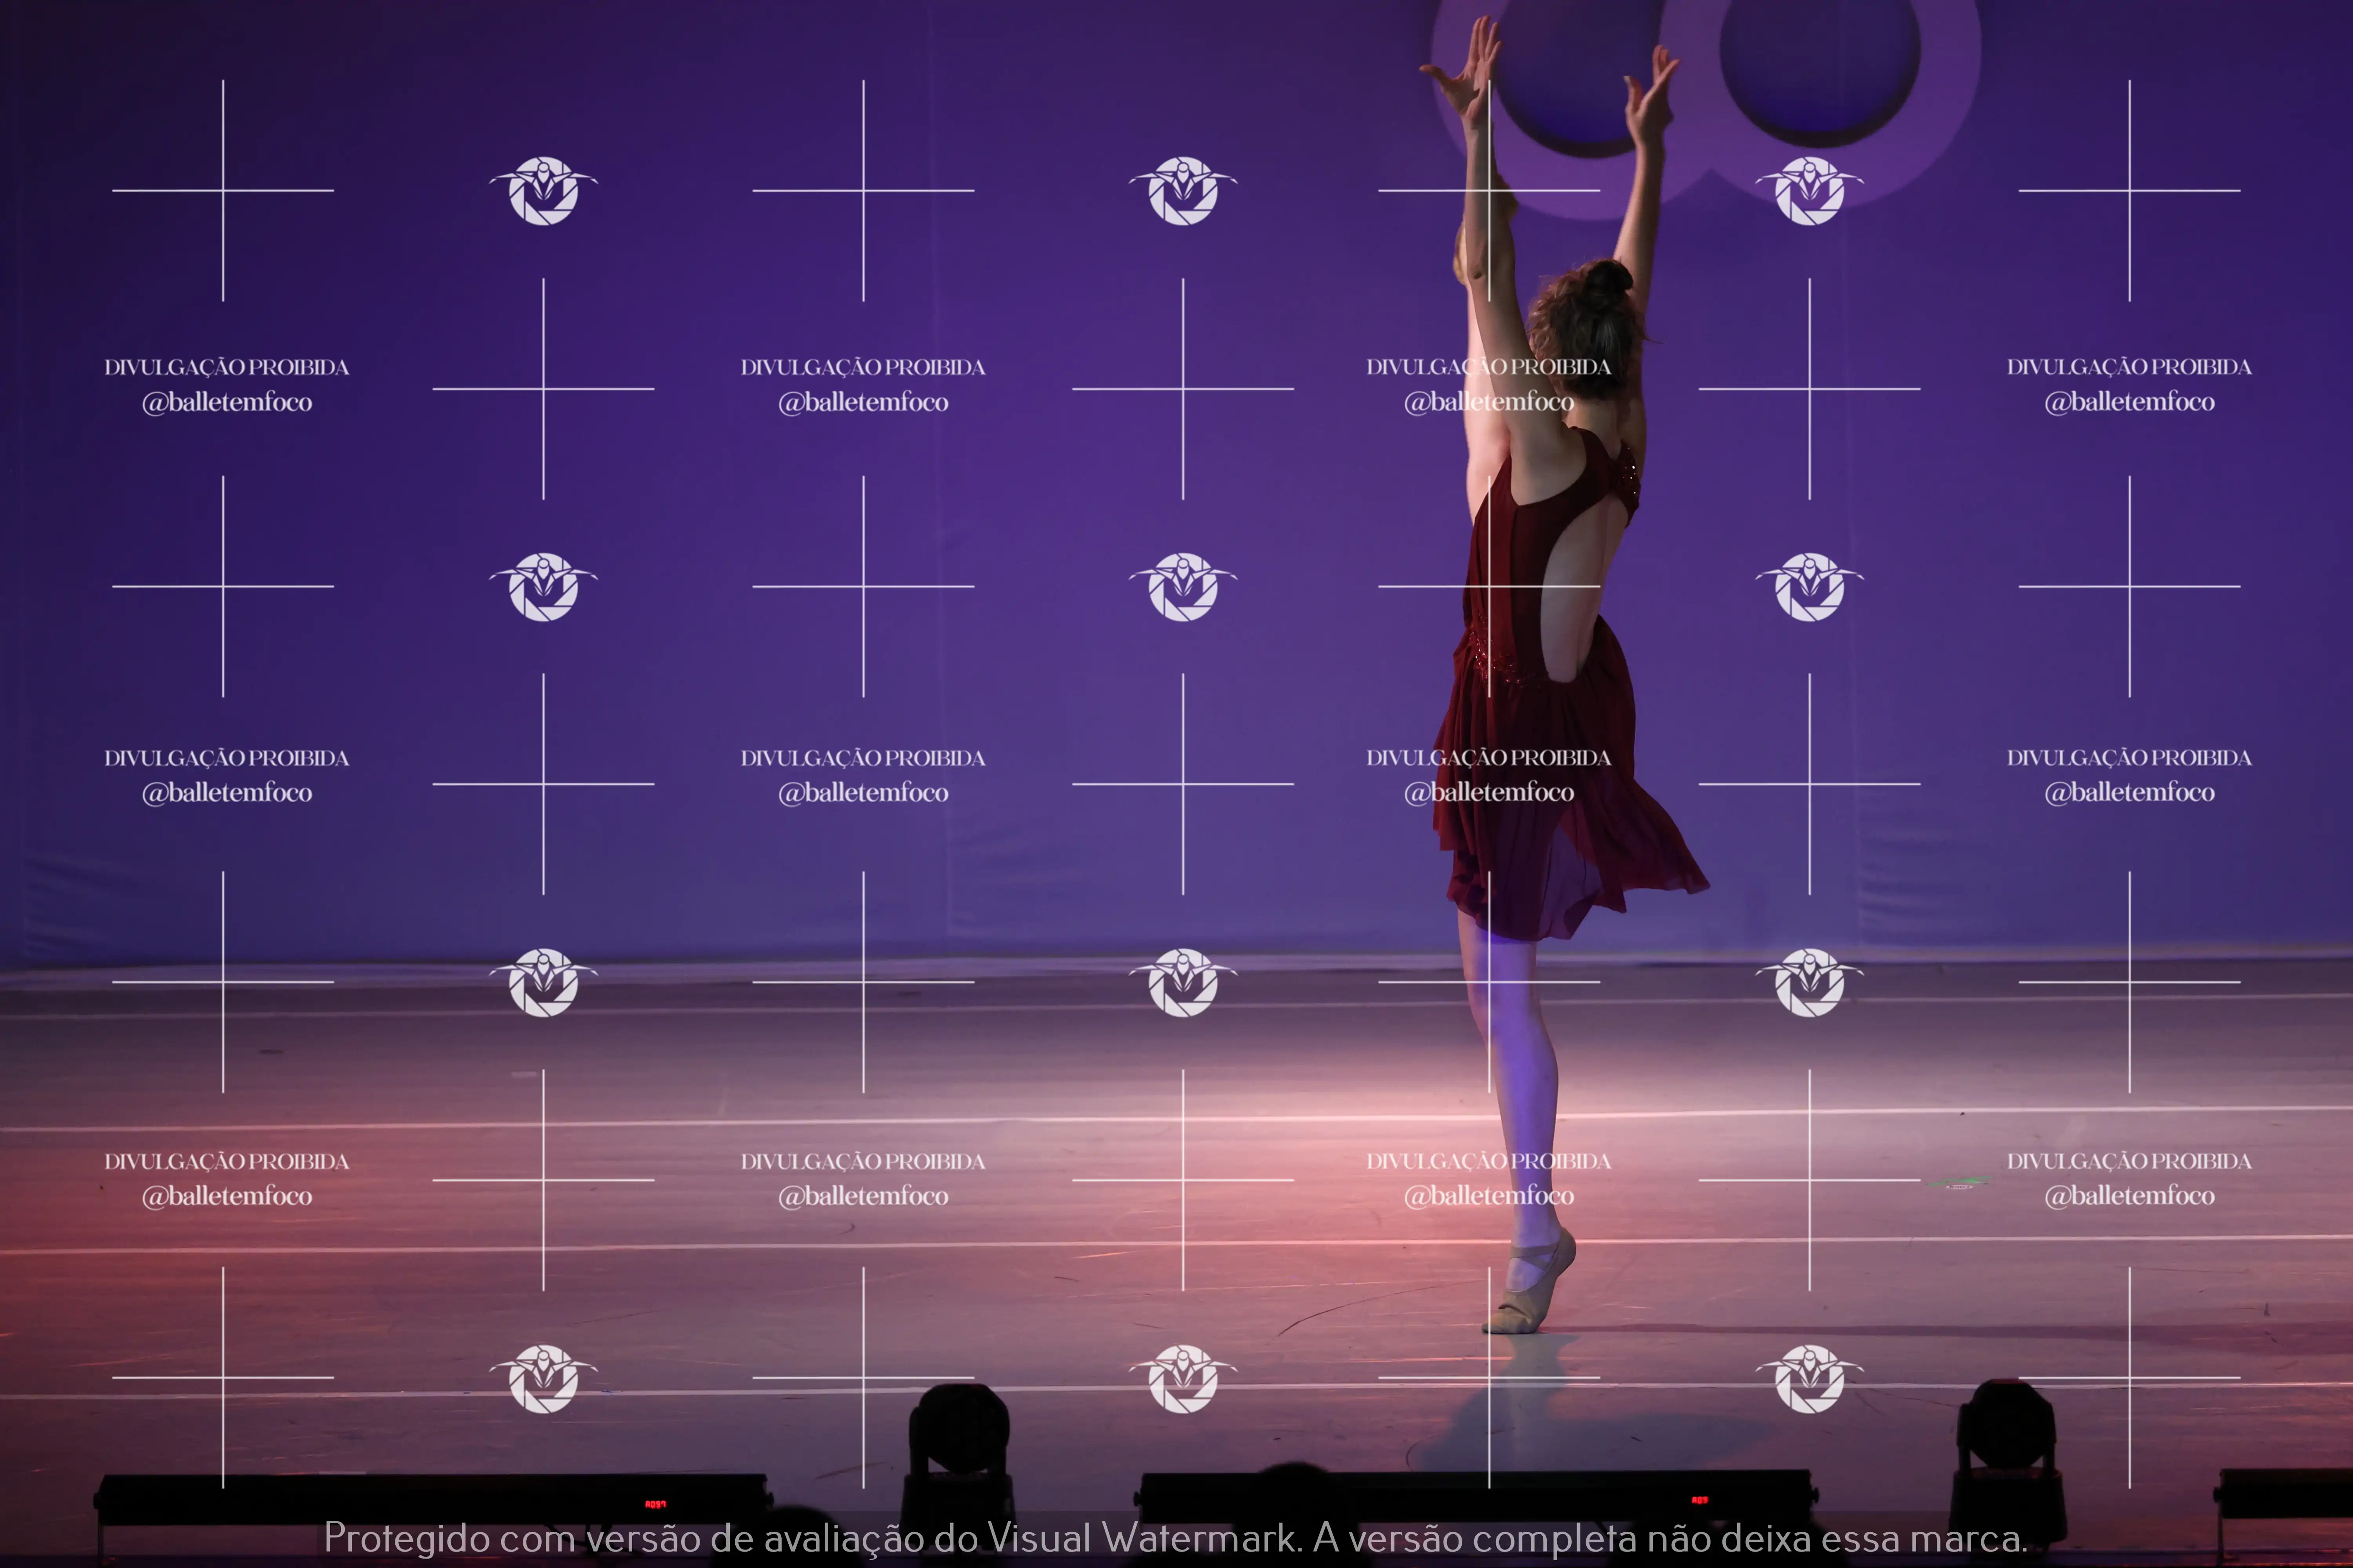Click the @balletemfoco text overlapping the dancer's arm
Image resolution: width=2353 pixels, height=1568 pixels.
(1489, 402)
